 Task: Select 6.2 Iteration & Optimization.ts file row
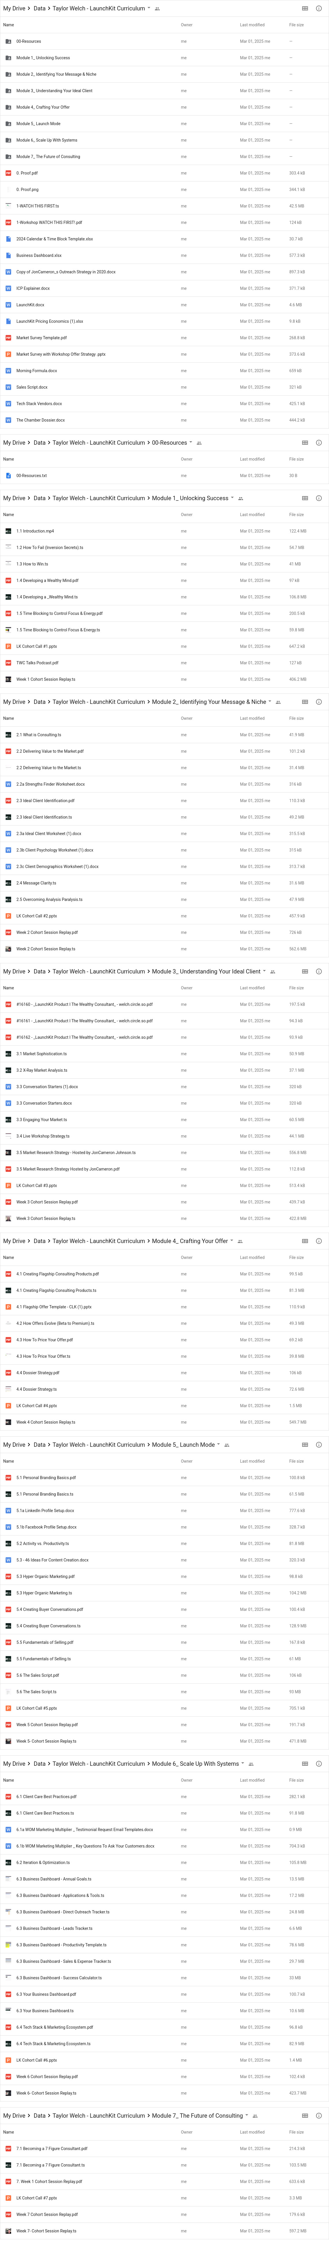(164, 1862)
